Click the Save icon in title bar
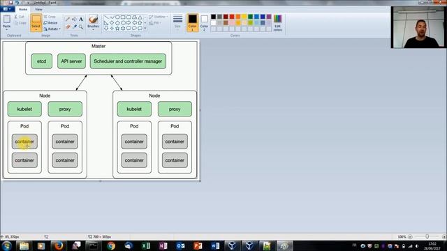Screen dimensions: 447x251 click(x=11, y=3)
